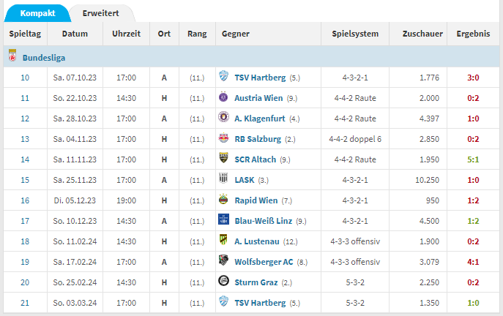Open the 3:0 result in matchday 10

coord(474,76)
